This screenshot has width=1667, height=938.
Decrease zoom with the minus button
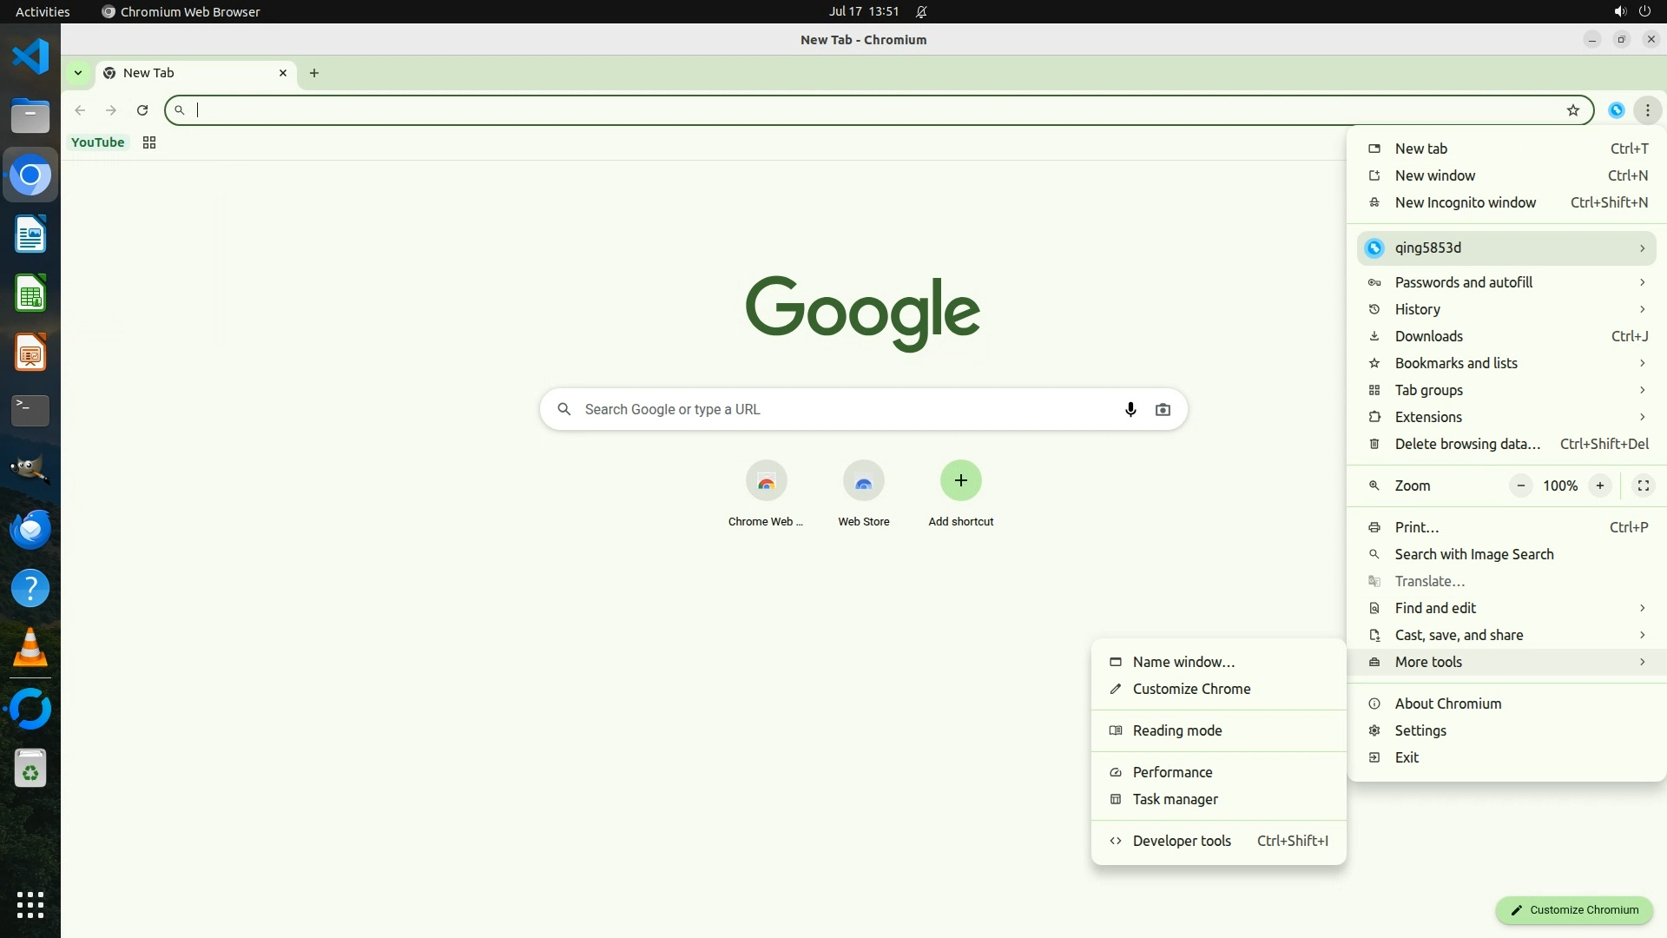pos(1520,486)
